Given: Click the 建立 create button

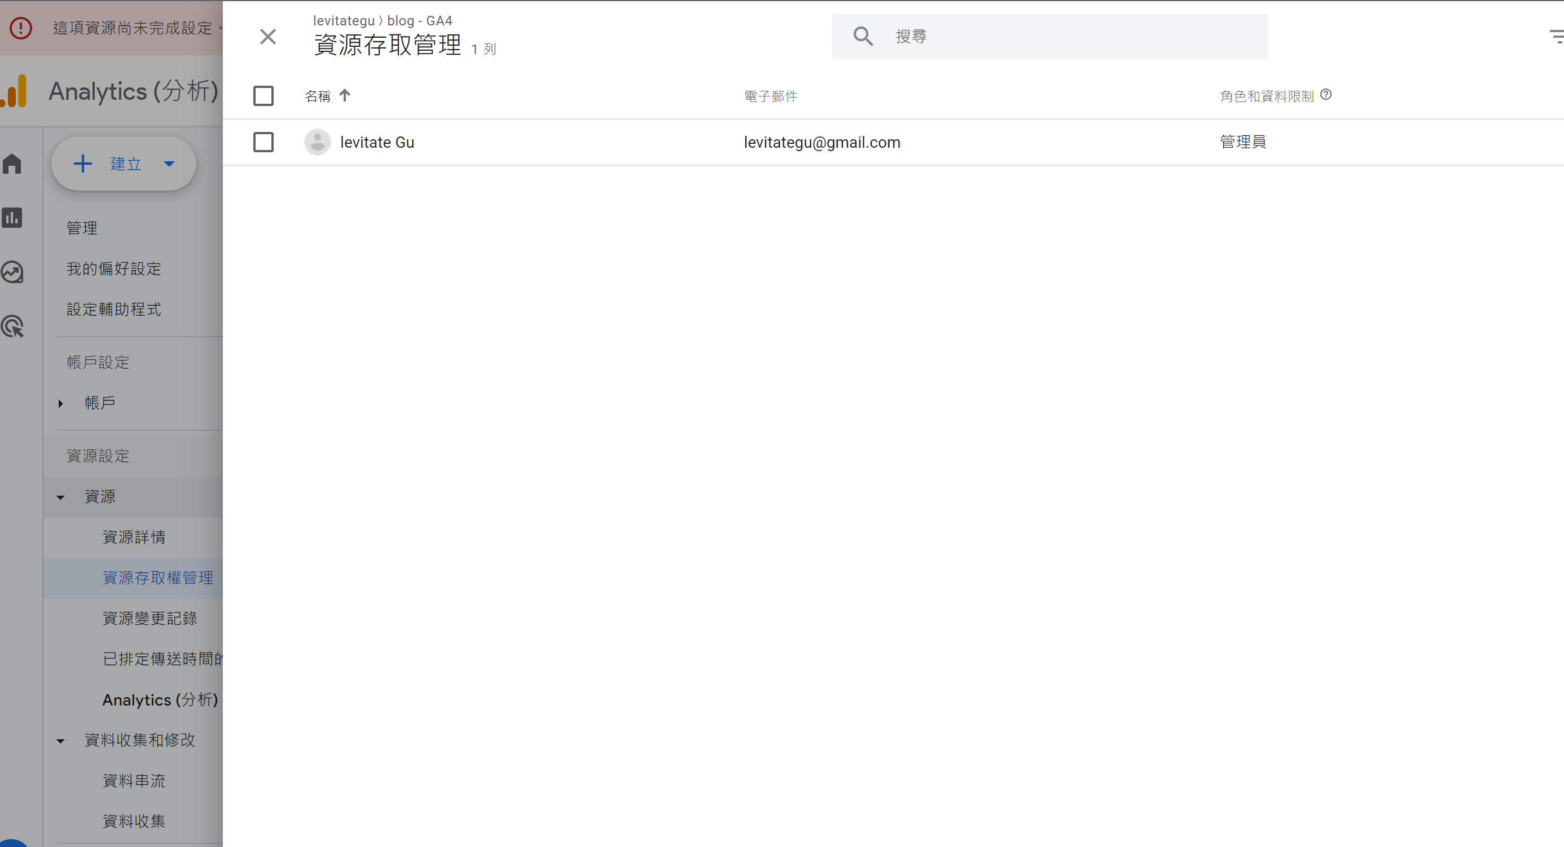Looking at the screenshot, I should [123, 164].
